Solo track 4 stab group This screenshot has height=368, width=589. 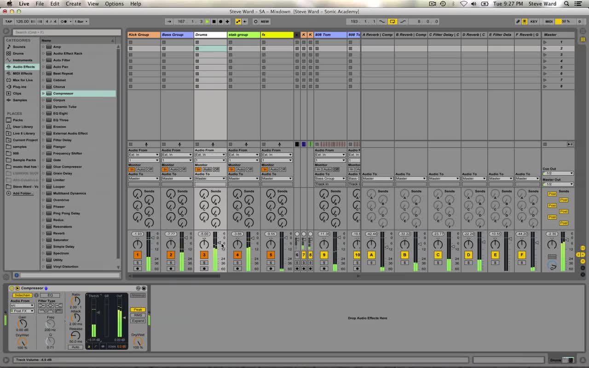point(237,263)
